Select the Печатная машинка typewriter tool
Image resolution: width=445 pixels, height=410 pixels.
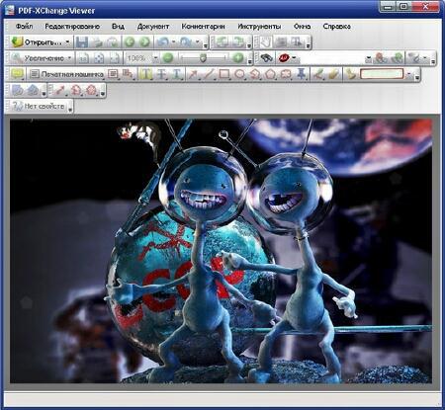66,74
